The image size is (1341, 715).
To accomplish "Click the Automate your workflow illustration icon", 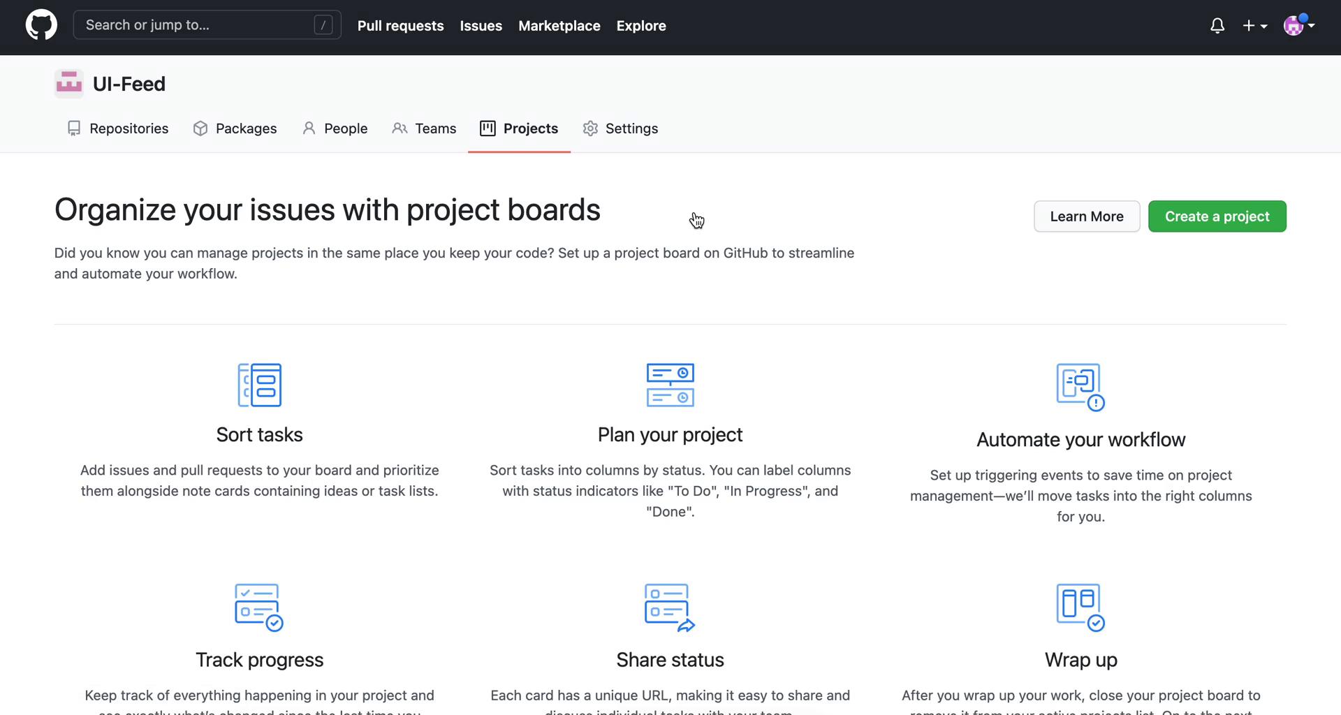I will coord(1080,388).
